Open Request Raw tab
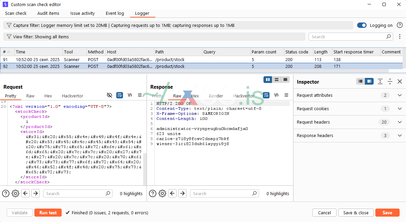The height and width of the screenshot is (222, 406). 30,96
